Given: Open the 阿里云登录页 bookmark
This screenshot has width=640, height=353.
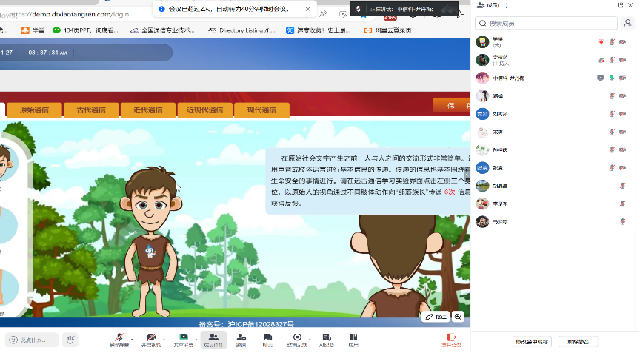Looking at the screenshot, I should click(387, 30).
